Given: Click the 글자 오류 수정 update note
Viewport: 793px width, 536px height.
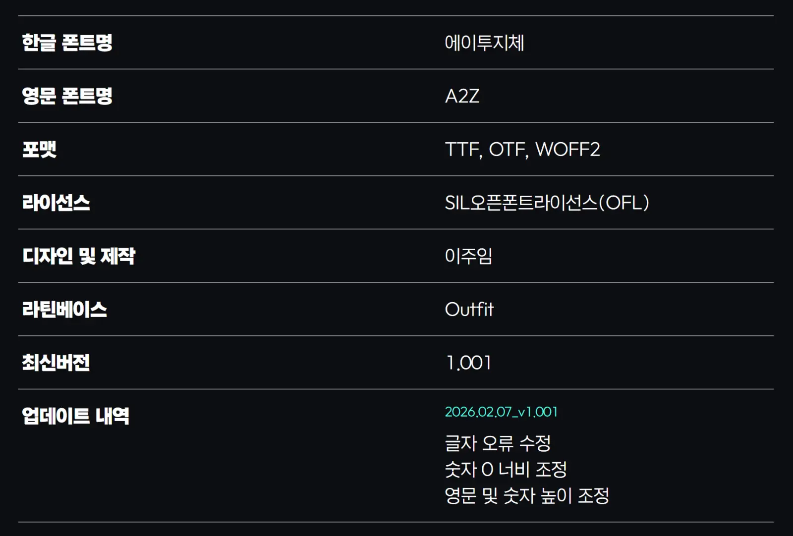Looking at the screenshot, I should pyautogui.click(x=498, y=443).
